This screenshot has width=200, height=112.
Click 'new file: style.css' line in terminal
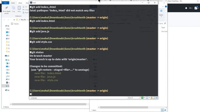click(x=46, y=80)
